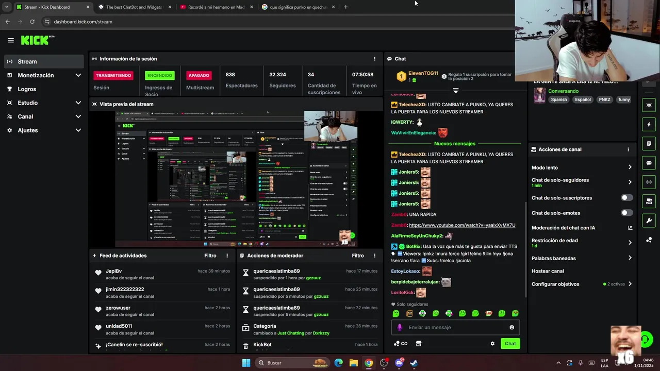Toggle Chat de solo-emotes switch
The height and width of the screenshot is (371, 660).
pos(626,213)
